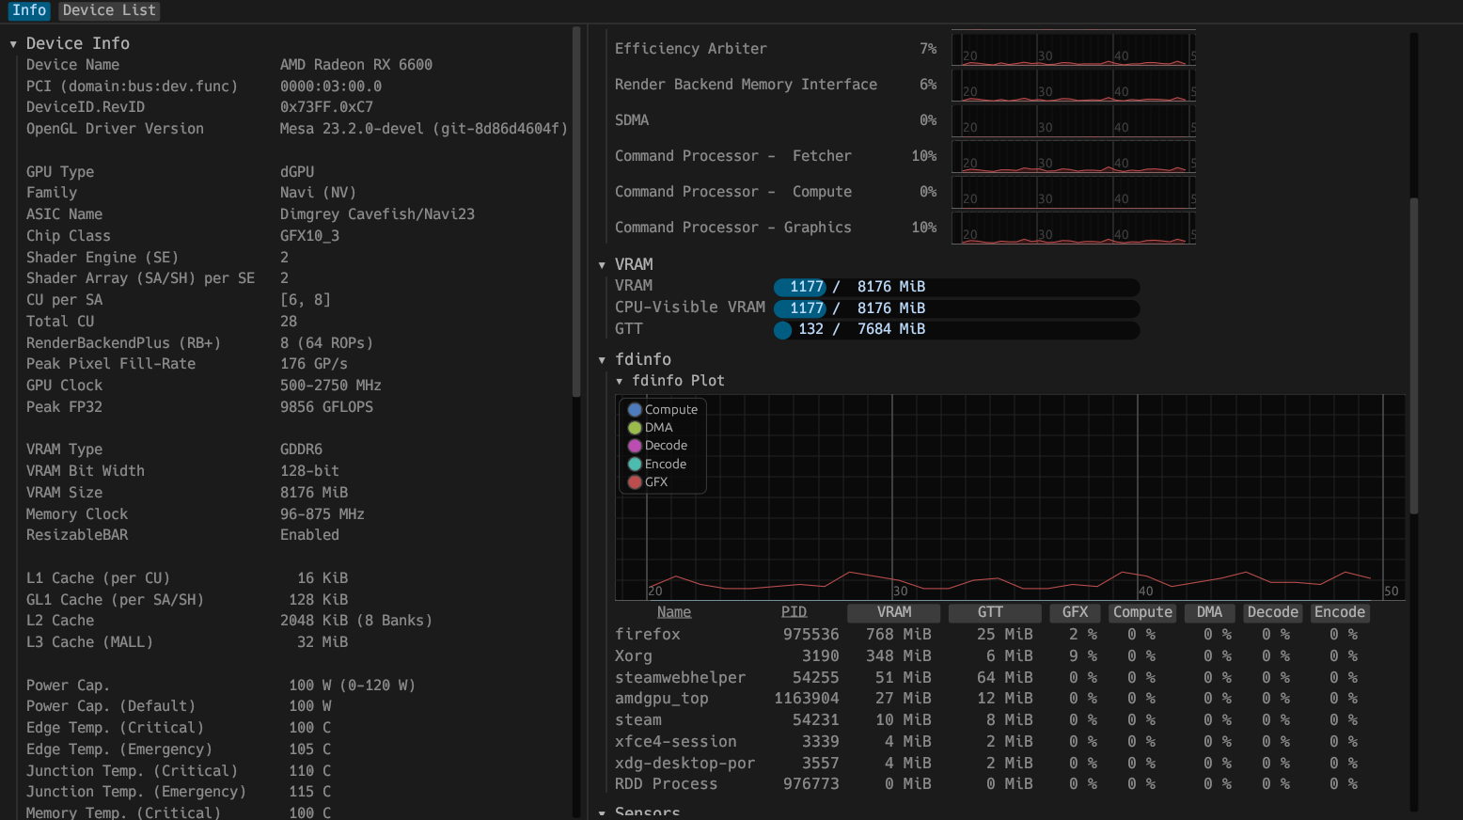Click the GTT usage gauge indicator

(783, 329)
